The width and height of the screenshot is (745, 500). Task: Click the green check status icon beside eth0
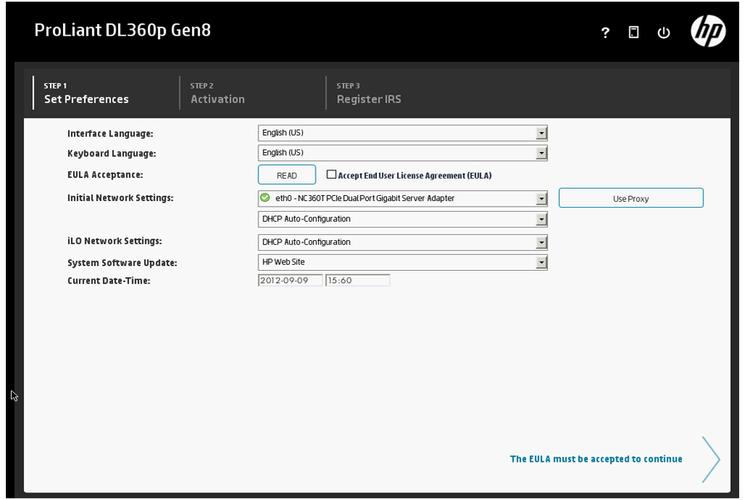(x=265, y=199)
